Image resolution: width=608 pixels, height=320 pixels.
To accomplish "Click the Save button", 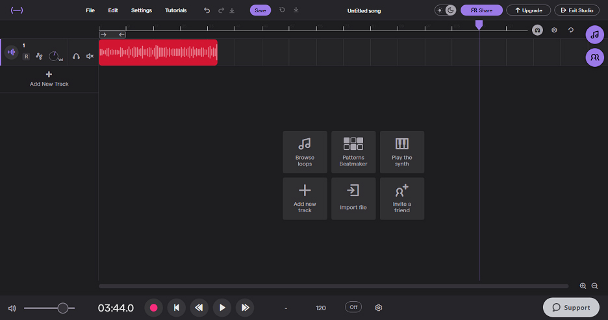I will pyautogui.click(x=260, y=10).
